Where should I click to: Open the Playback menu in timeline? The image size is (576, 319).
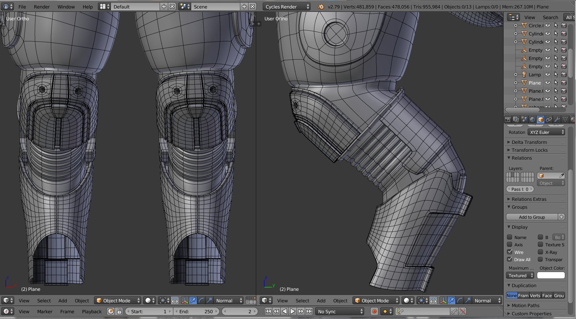coord(92,311)
